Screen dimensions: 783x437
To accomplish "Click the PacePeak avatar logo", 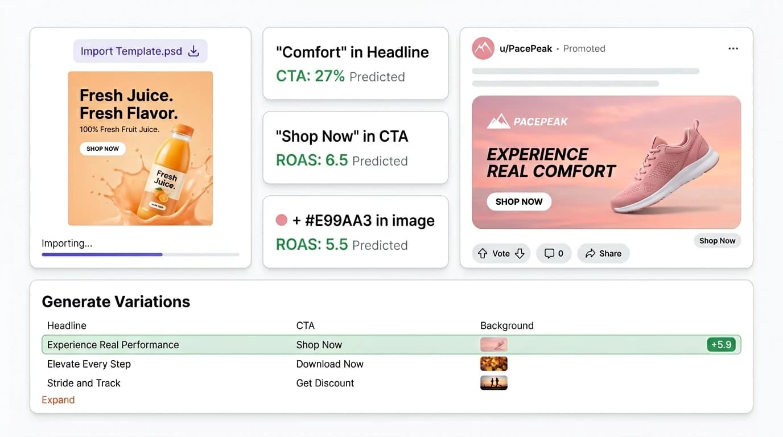I will coord(483,48).
